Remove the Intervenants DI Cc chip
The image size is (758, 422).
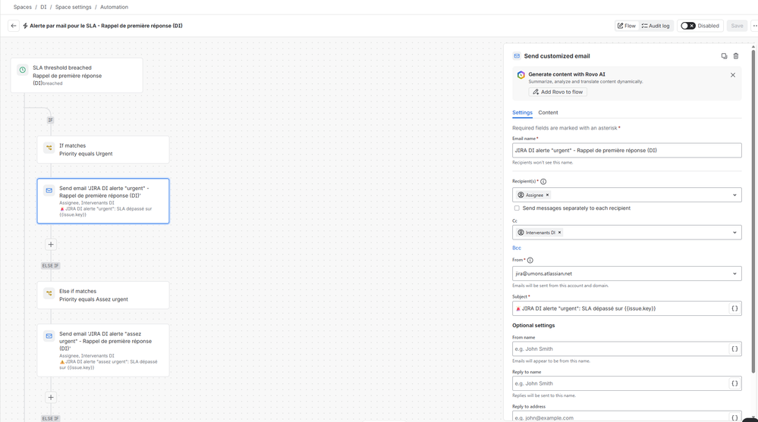(x=559, y=233)
